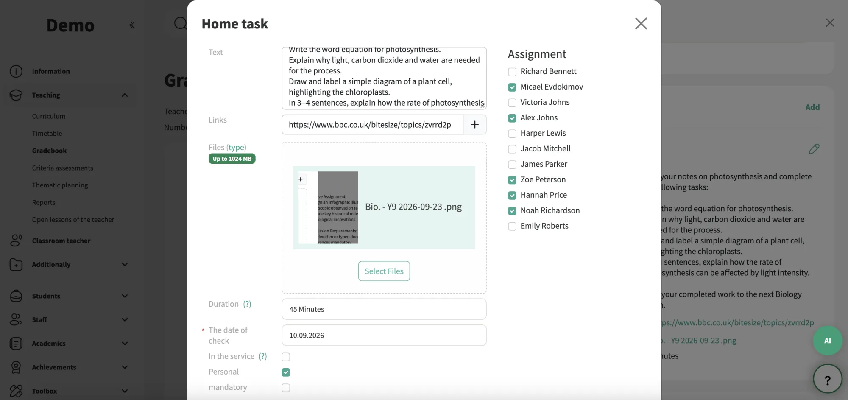Open Timetable in the sidebar

point(47,133)
